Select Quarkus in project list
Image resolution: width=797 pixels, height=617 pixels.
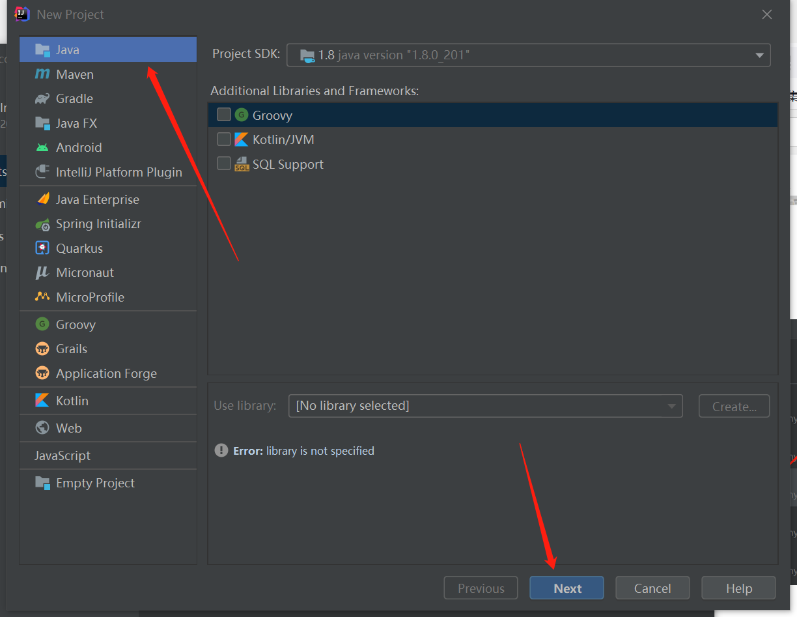point(108,248)
